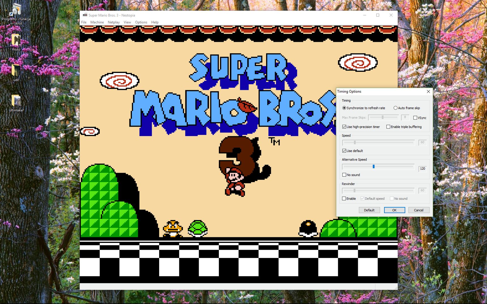Click the Nestopia app icon in title bar
The height and width of the screenshot is (304, 487).
(85, 15)
